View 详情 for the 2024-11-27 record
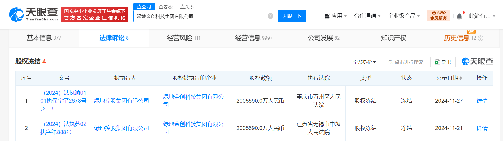The height and width of the screenshot is (141, 503). (482, 101)
